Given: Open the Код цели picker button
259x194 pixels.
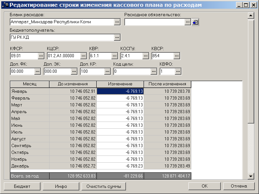Looking at the screenshot, I should coord(153,71).
